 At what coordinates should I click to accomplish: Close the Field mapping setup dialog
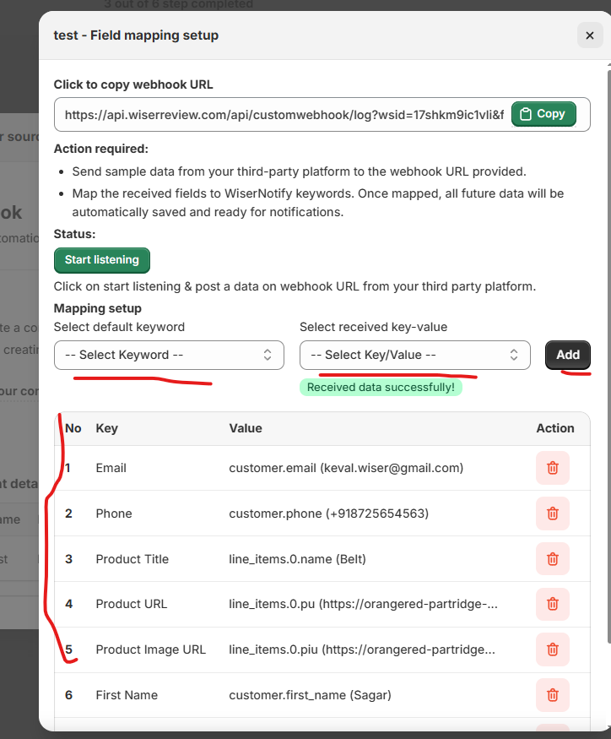coord(589,35)
